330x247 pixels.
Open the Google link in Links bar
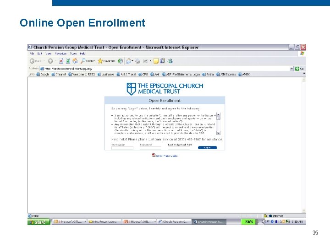43,75
